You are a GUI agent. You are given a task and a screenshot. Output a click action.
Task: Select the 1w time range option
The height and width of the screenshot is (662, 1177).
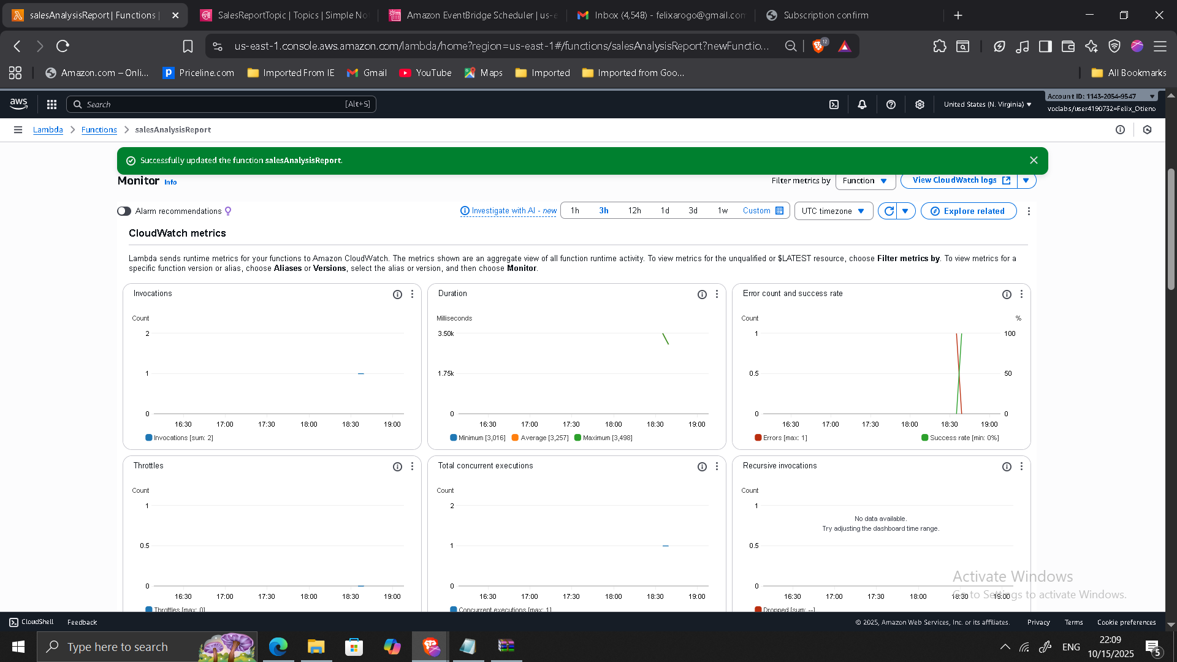pos(722,210)
